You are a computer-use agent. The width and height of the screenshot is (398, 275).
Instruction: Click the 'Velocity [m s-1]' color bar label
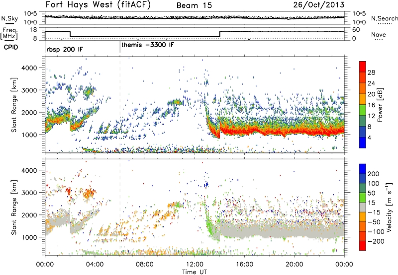point(389,207)
